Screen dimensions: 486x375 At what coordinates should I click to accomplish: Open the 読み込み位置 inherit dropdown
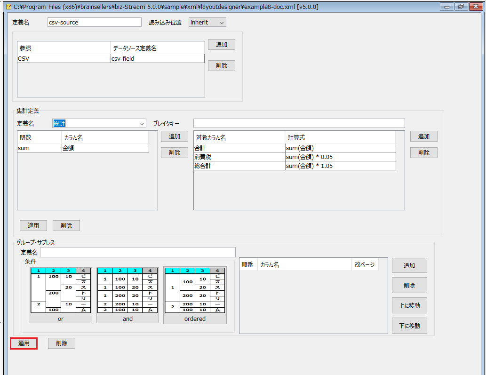click(x=207, y=22)
